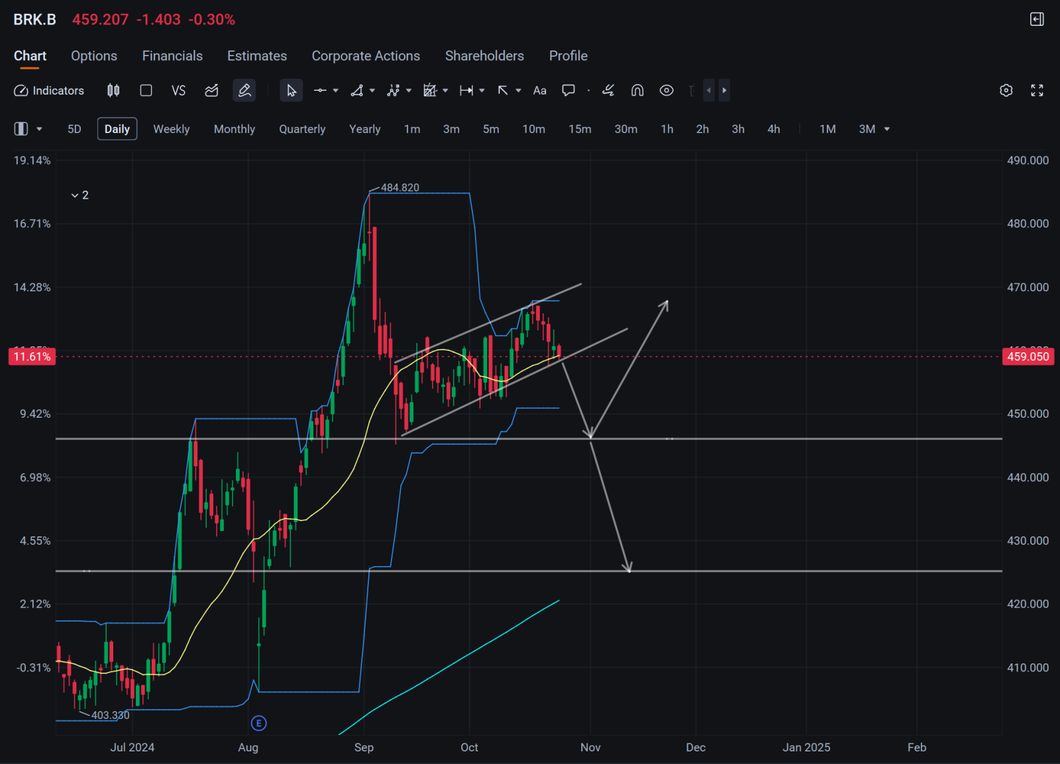Expand the arrow tool dropdown arrow
The height and width of the screenshot is (764, 1060).
pos(518,91)
